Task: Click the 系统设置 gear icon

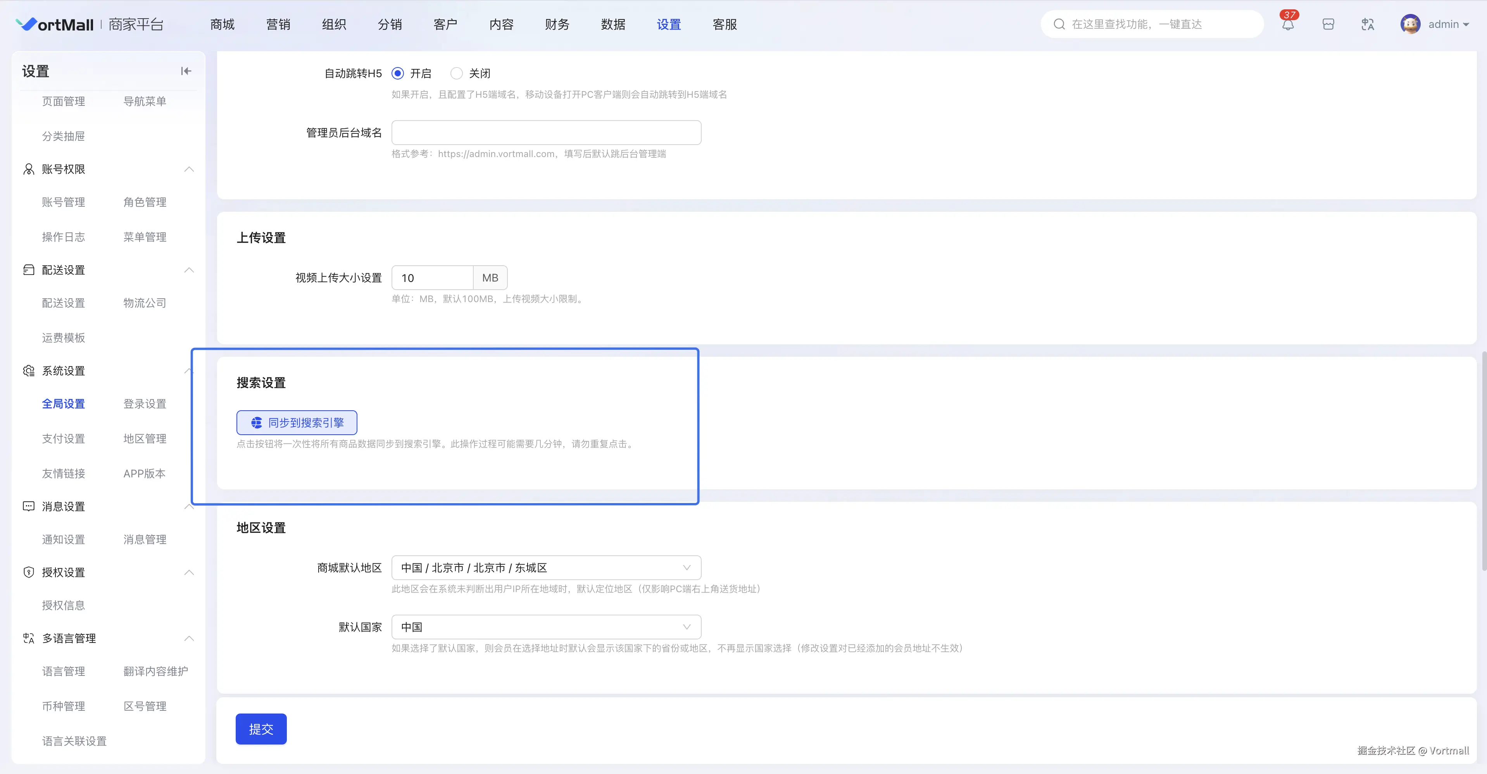Action: click(28, 371)
